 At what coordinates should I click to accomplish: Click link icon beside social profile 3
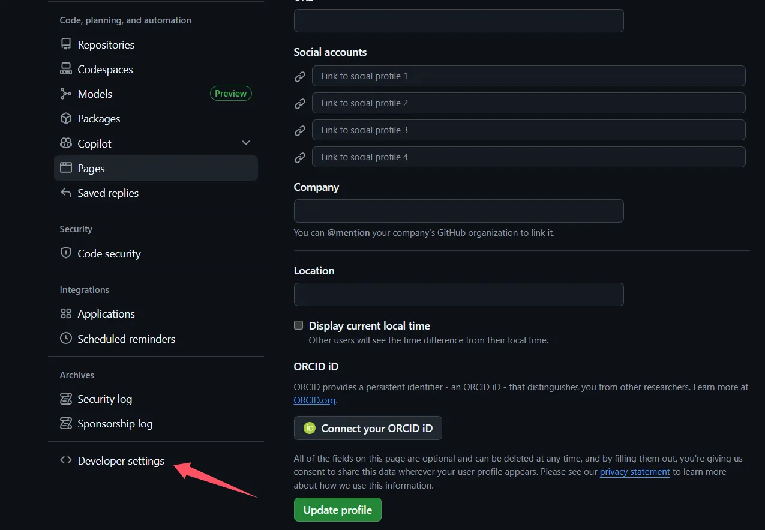(x=300, y=131)
